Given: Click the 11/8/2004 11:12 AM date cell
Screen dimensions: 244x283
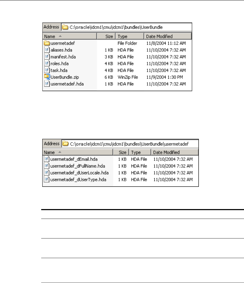Looking at the screenshot, I should click(166, 43).
